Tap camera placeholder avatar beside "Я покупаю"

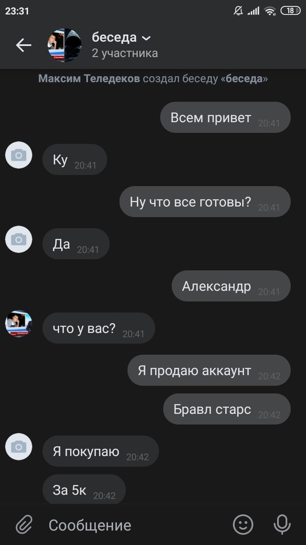19,447
